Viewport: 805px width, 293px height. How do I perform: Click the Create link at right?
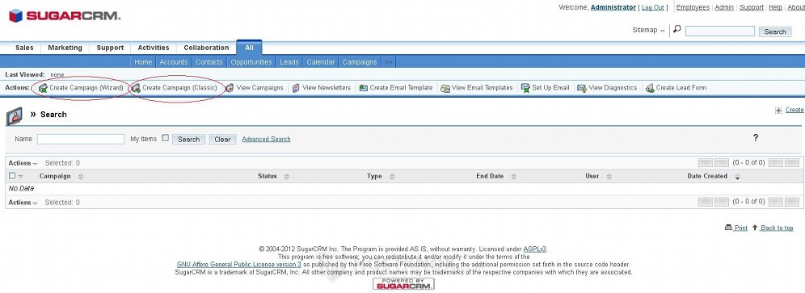coord(794,110)
